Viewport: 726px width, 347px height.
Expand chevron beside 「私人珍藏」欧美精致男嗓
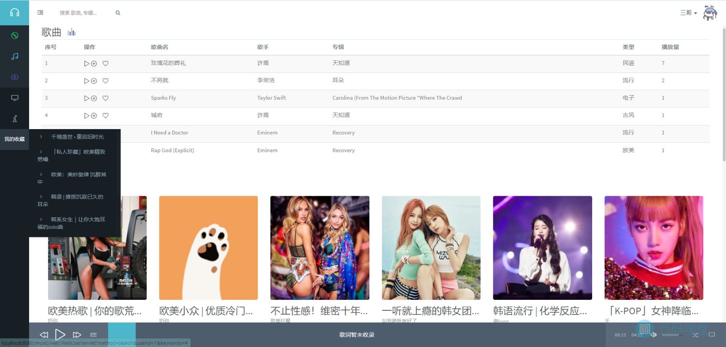point(41,152)
